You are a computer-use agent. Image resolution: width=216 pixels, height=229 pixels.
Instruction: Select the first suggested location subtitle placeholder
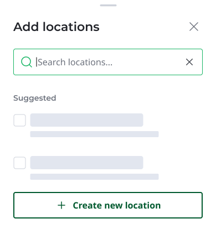coord(94,134)
